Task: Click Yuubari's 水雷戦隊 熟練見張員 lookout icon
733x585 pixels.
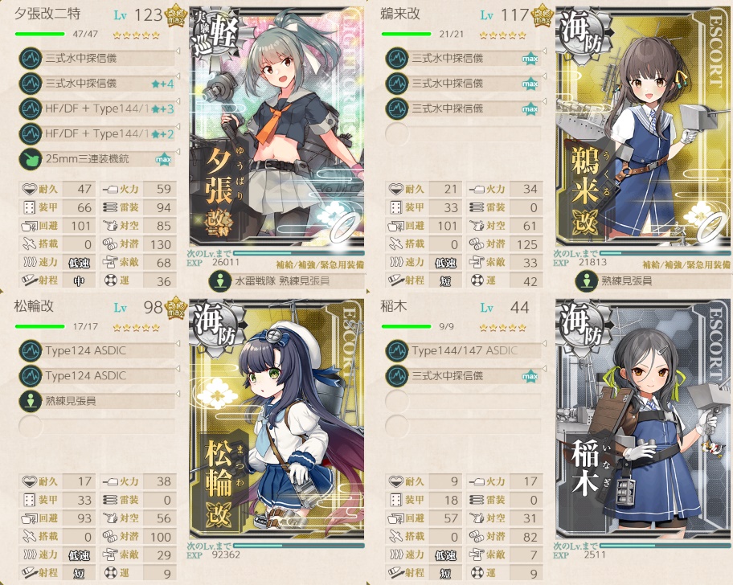Action: click(220, 281)
